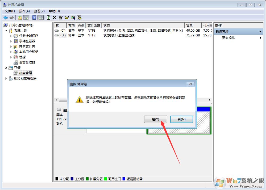Toggle the console tree pane visibility
Screen dimensions: 266x190
[26, 18]
